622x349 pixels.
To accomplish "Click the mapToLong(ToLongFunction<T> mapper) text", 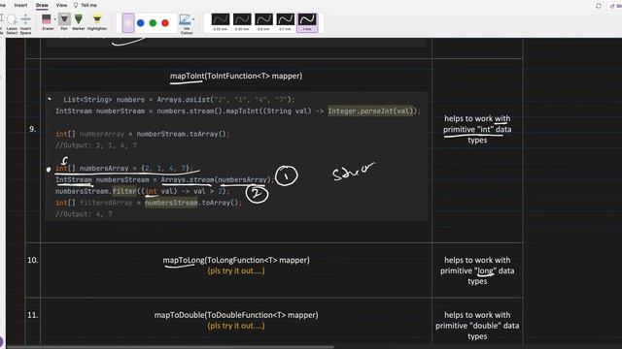I will click(236, 260).
